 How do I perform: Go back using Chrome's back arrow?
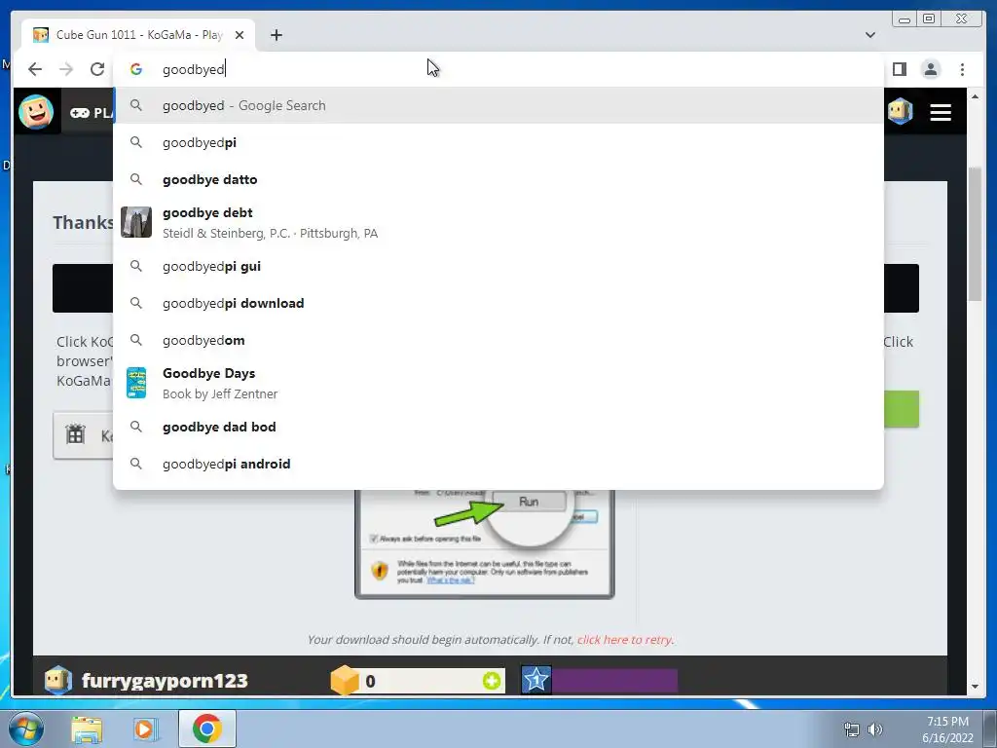[x=35, y=69]
